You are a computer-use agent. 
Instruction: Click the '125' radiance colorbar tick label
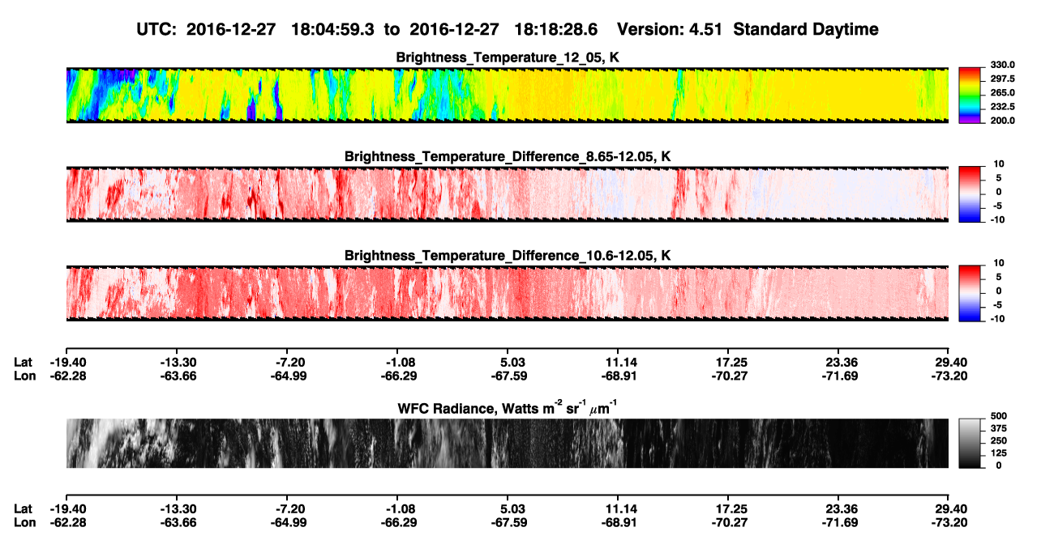pyautogui.click(x=998, y=453)
